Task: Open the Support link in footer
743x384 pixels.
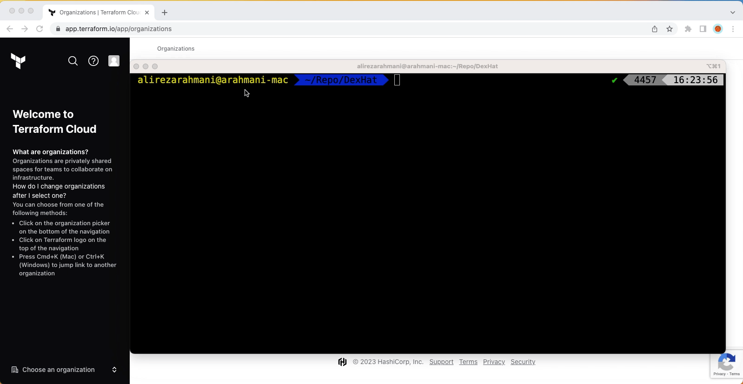Action: tap(441, 362)
